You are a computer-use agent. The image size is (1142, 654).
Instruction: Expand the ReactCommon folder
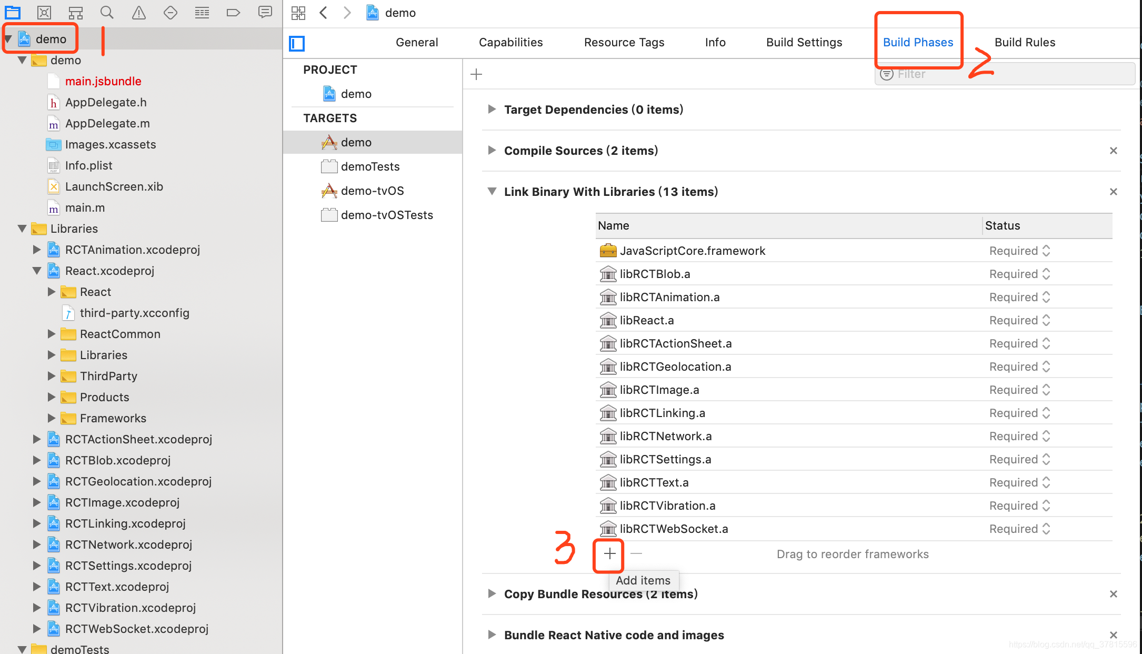pyautogui.click(x=52, y=334)
